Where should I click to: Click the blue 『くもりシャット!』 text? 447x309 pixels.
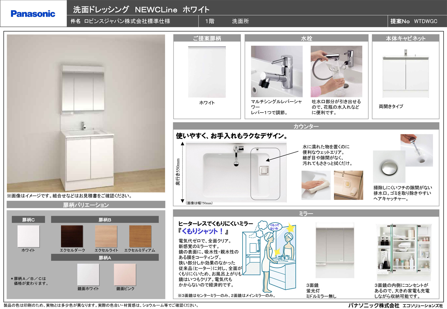coord(204,231)
